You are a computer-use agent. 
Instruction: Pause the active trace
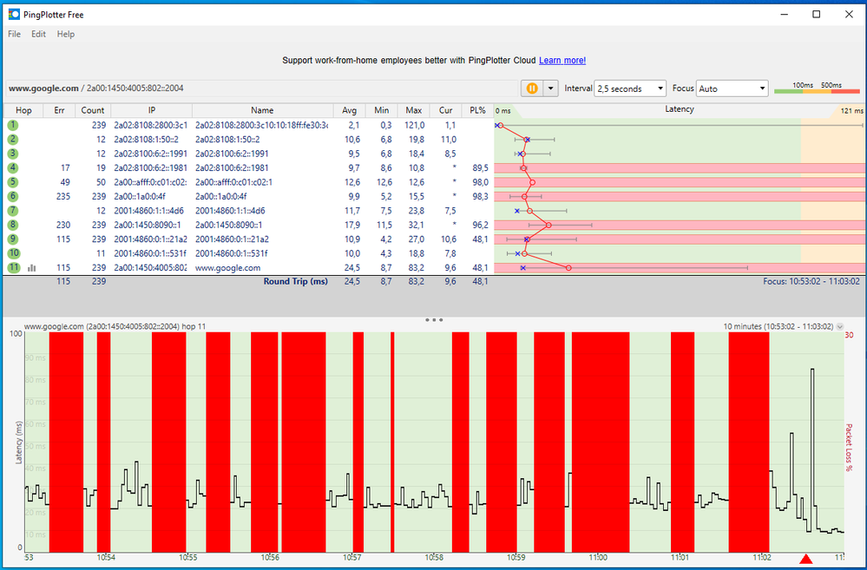532,88
